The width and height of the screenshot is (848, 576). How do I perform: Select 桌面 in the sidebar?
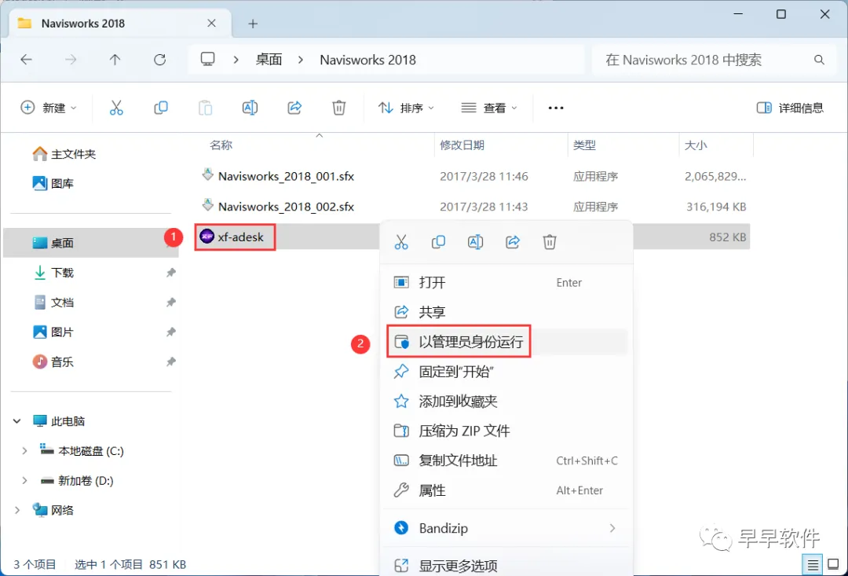91,243
